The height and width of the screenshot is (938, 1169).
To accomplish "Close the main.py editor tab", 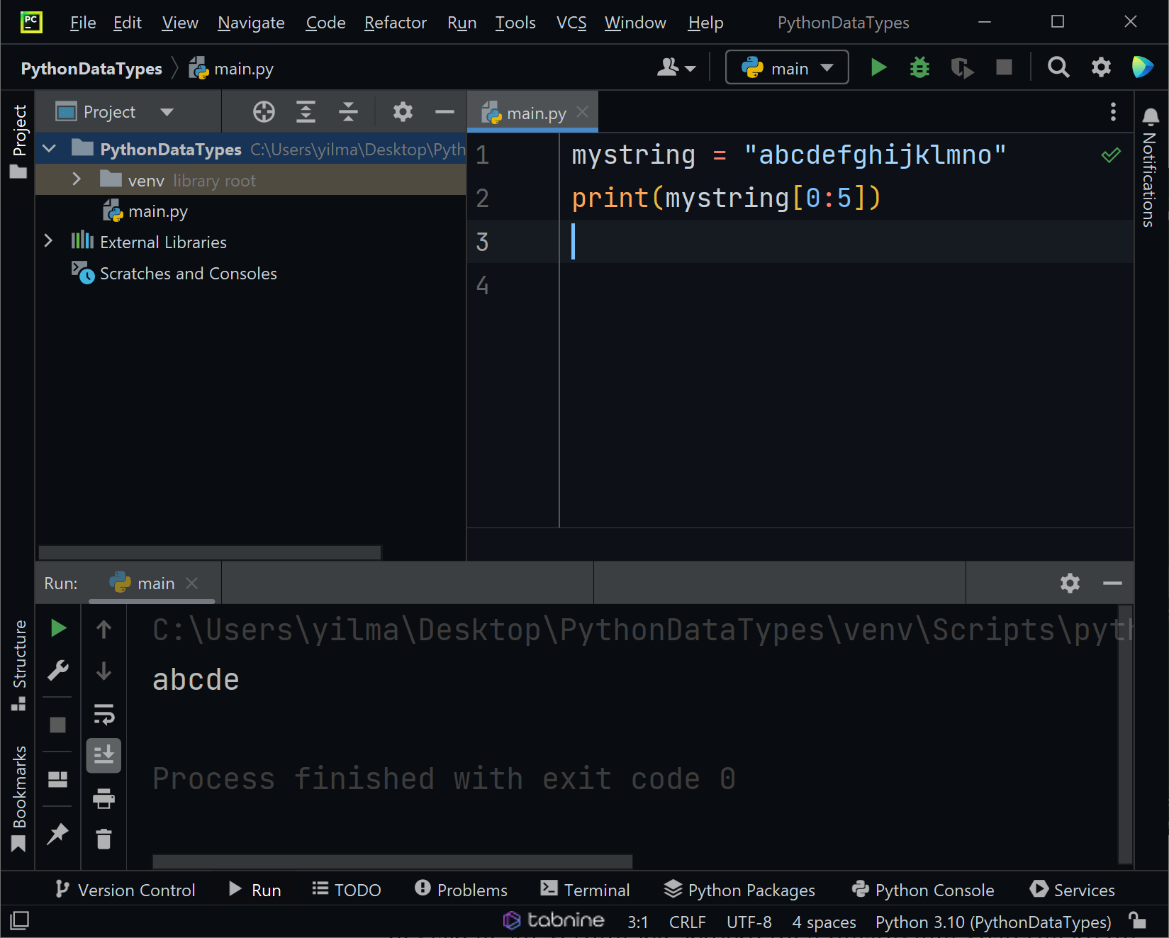I will (583, 112).
